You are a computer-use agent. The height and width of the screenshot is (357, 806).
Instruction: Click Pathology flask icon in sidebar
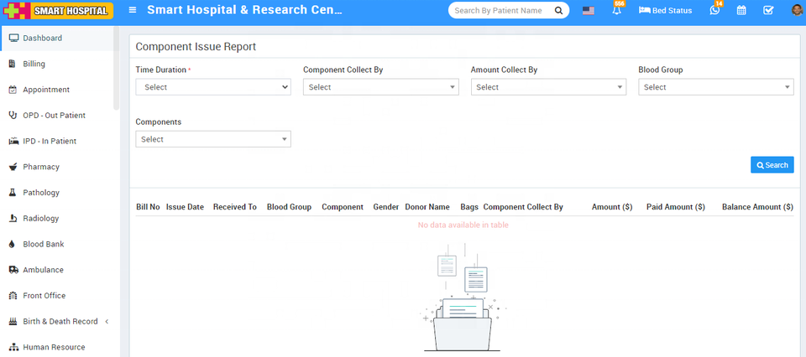tap(13, 193)
